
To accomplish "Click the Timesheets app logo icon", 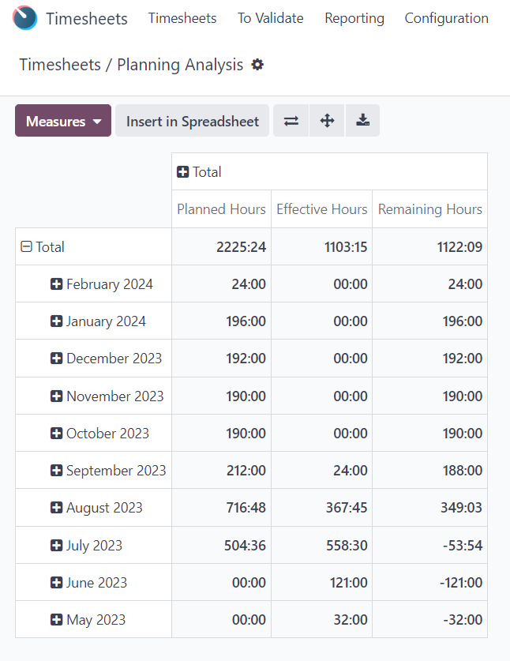I will point(24,18).
